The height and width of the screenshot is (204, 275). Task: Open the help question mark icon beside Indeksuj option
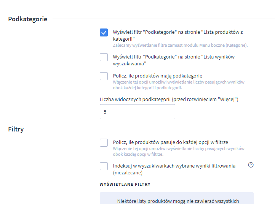251,165
